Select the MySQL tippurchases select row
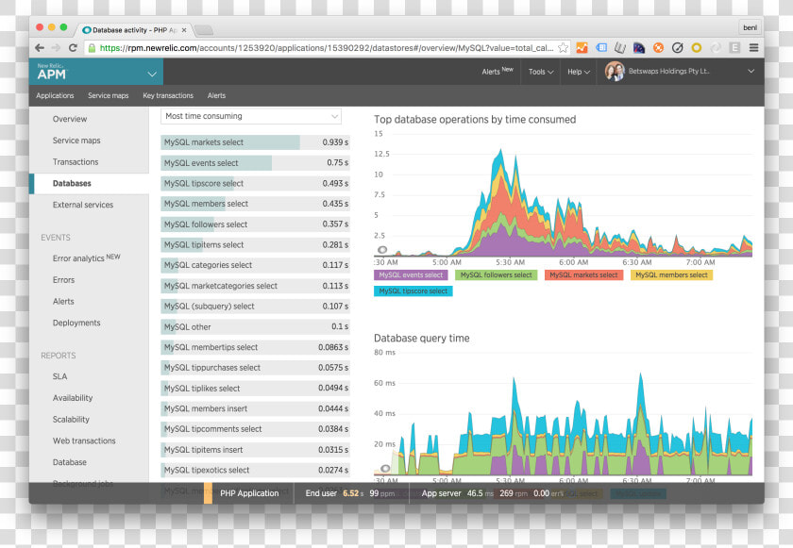This screenshot has width=793, height=548. pyautogui.click(x=256, y=368)
